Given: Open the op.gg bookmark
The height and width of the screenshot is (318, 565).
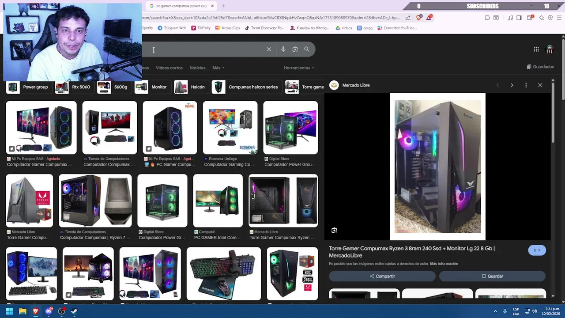Looking at the screenshot, I should click(x=365, y=28).
